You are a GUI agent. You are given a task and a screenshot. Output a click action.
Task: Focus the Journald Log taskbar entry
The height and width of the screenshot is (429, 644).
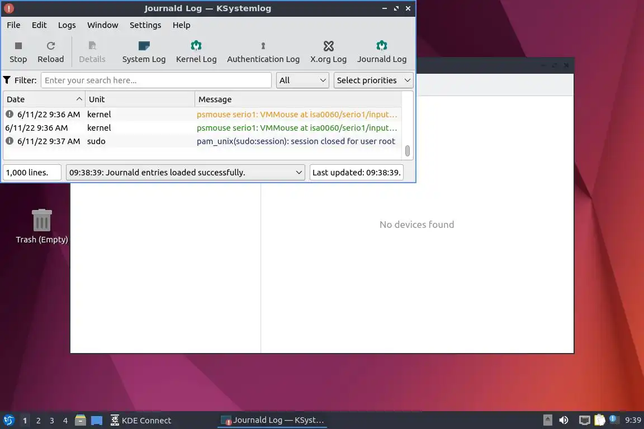[272, 421]
